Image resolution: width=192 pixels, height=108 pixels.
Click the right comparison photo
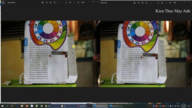tap(146, 54)
